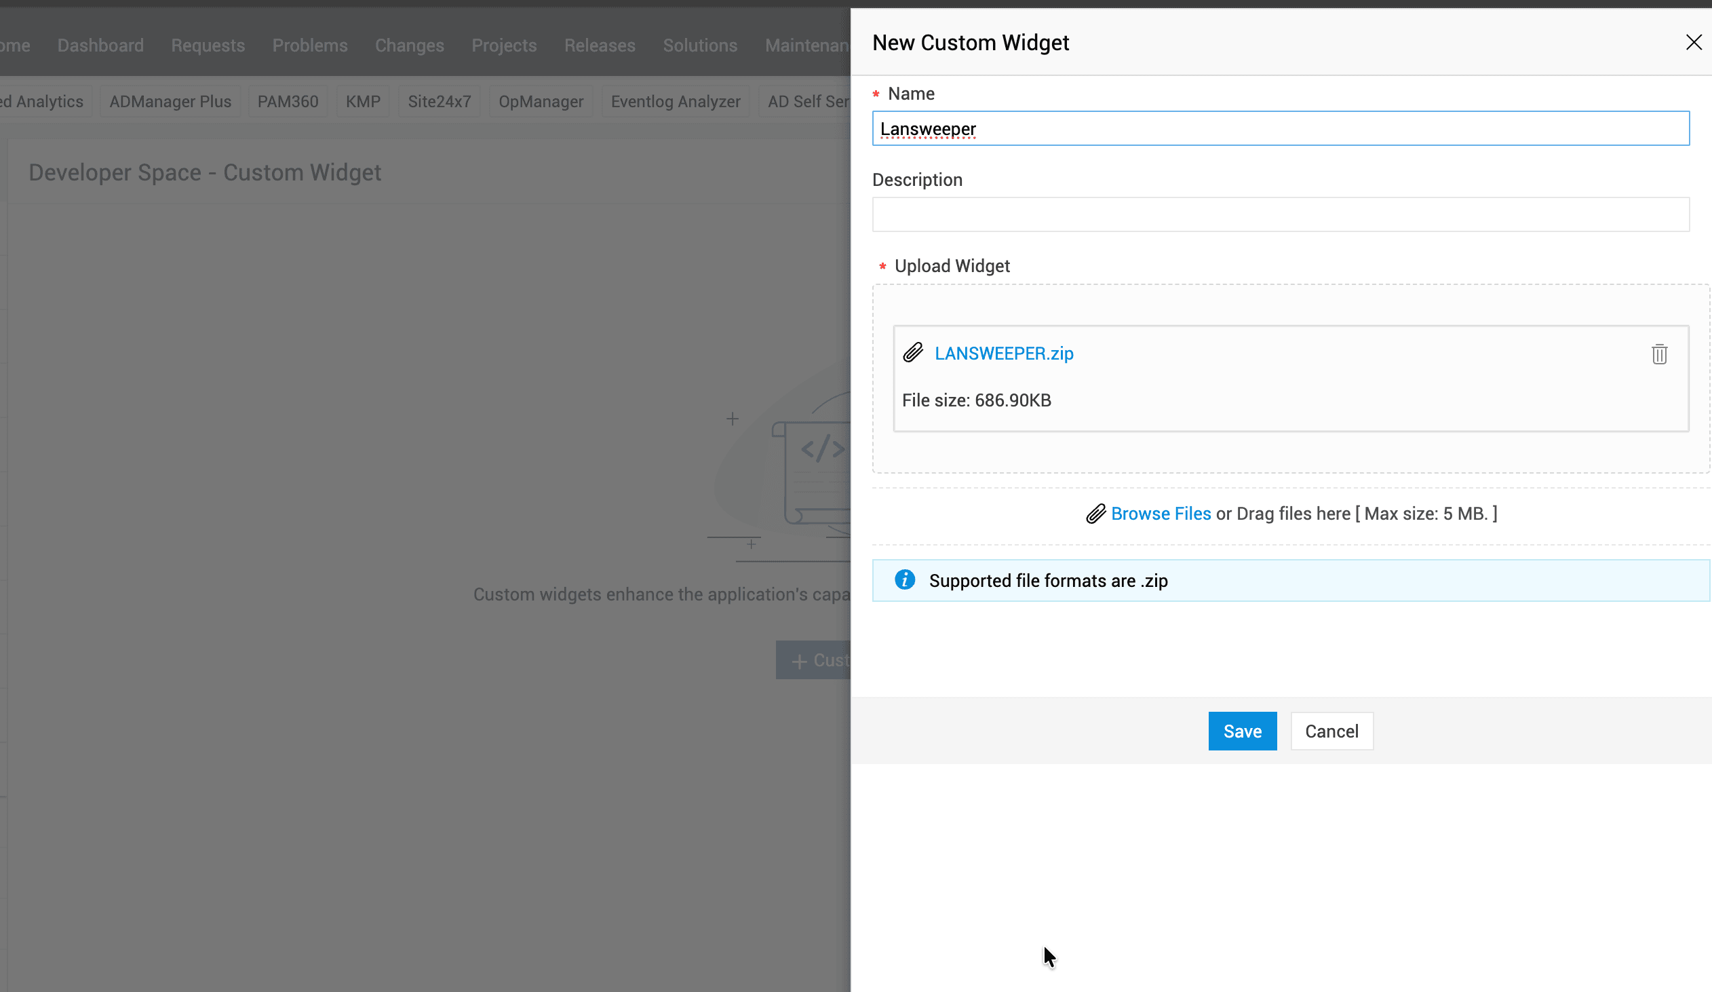This screenshot has height=992, width=1712.
Task: Open the OpManager integration tab
Action: (x=541, y=101)
